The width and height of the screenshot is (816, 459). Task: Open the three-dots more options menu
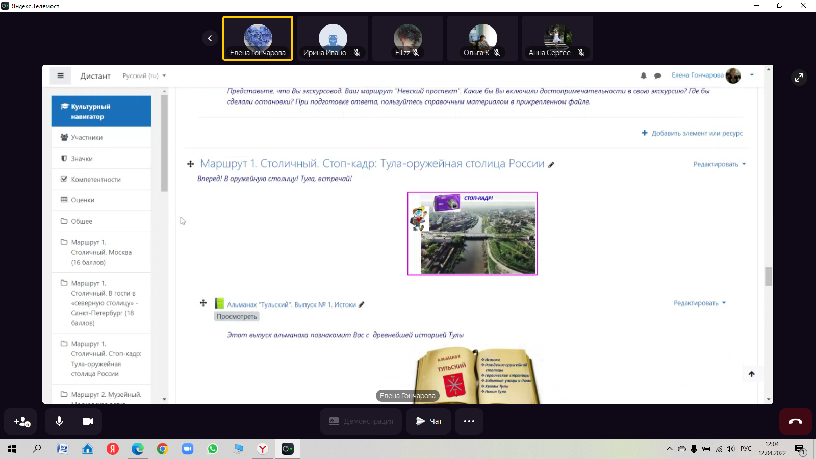[x=469, y=421]
